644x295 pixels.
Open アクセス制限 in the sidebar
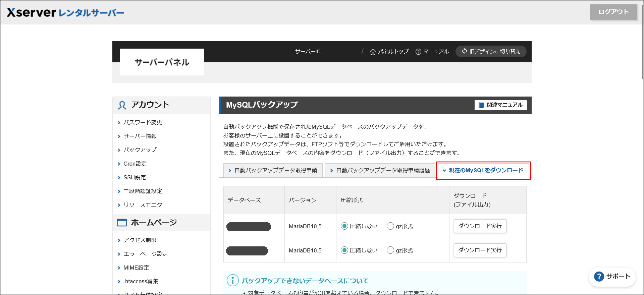140,240
